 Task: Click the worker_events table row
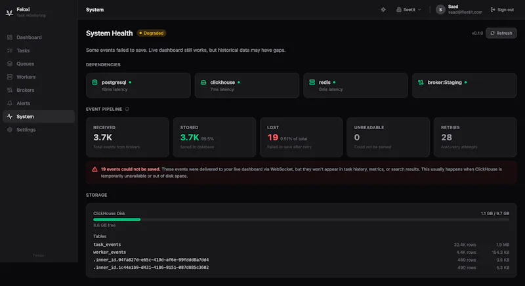click(301, 252)
